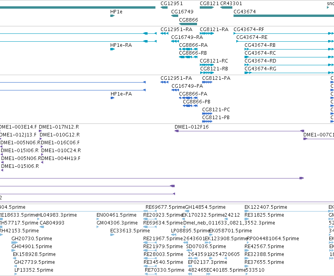Viewport: 334px width, 276px height.
Task: Click the EC33613.5prime EST
Action: (x=112, y=235)
